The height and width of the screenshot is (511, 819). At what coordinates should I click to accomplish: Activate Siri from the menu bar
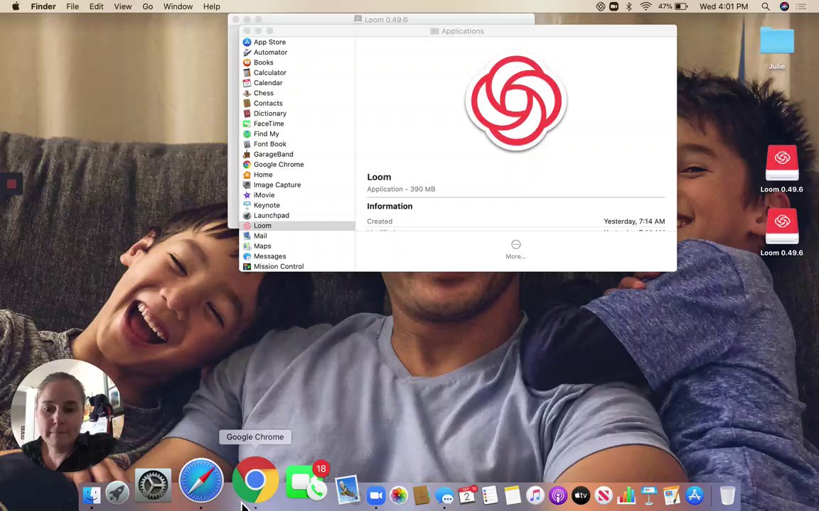pyautogui.click(x=784, y=6)
